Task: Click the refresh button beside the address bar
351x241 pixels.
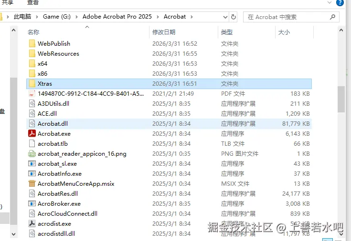Action: click(x=233, y=17)
